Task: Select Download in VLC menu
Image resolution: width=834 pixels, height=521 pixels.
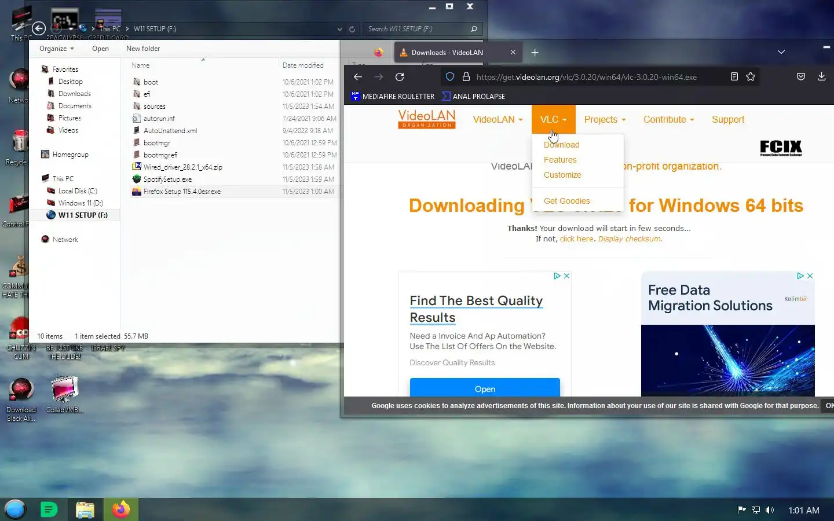Action: coord(562,145)
